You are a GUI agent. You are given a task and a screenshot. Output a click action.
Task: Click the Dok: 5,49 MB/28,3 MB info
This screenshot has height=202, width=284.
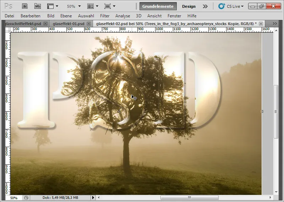pyautogui.click(x=60, y=198)
